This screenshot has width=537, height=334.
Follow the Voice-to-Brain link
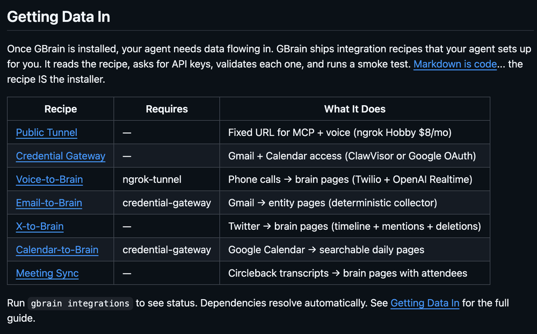[x=49, y=179]
